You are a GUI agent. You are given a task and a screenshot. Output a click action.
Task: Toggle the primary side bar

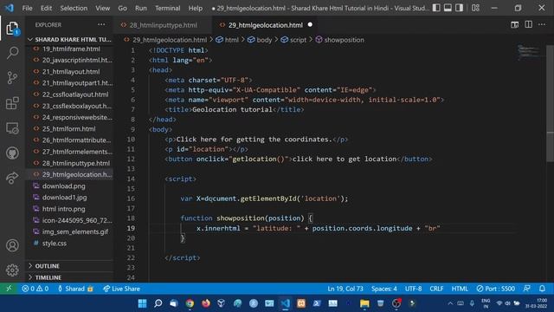(x=436, y=8)
